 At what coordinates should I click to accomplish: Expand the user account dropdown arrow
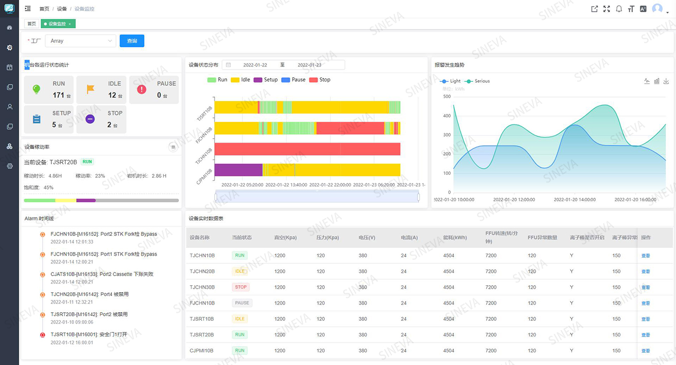tap(667, 13)
